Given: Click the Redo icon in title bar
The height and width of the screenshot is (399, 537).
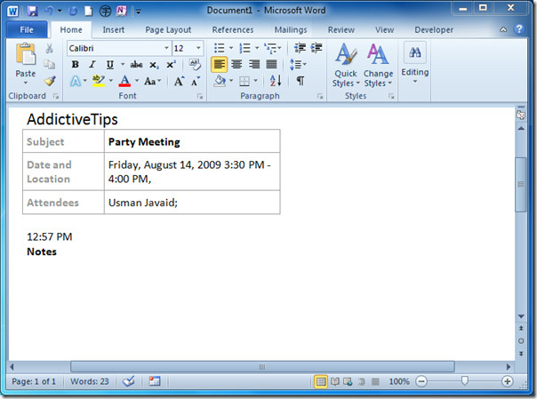Looking at the screenshot, I should tap(73, 12).
